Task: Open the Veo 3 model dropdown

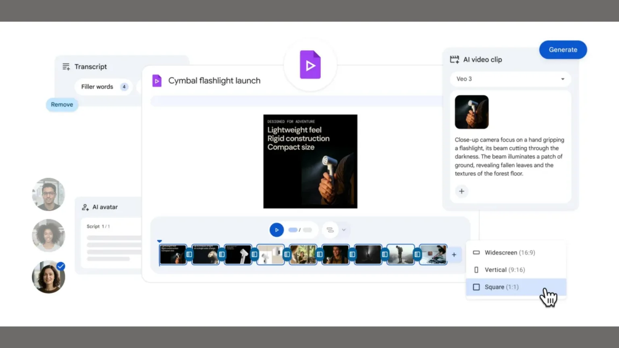Action: click(x=510, y=79)
